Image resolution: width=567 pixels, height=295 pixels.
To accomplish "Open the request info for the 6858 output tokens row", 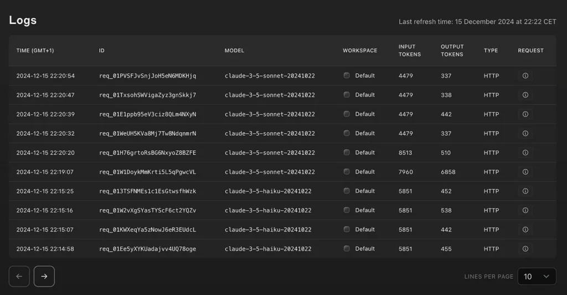I will [525, 172].
